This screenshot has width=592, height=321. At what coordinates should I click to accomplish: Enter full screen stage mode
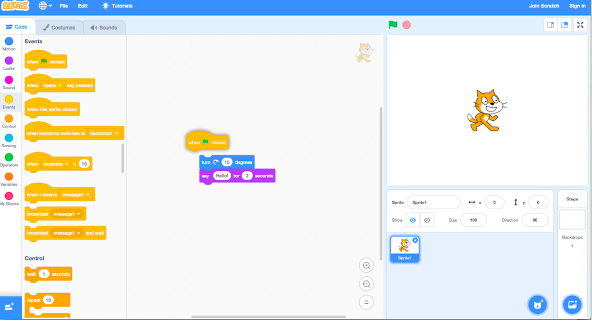(581, 25)
